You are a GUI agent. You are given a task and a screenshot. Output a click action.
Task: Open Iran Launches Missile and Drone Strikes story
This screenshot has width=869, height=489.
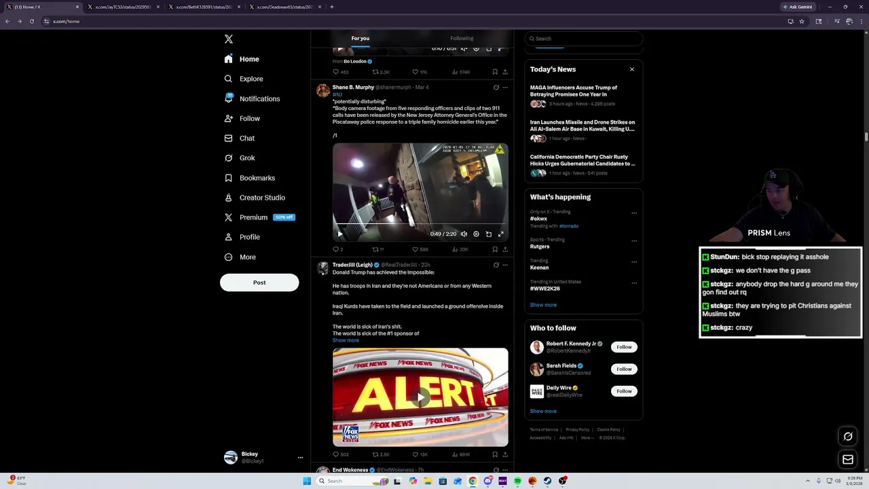click(x=583, y=130)
